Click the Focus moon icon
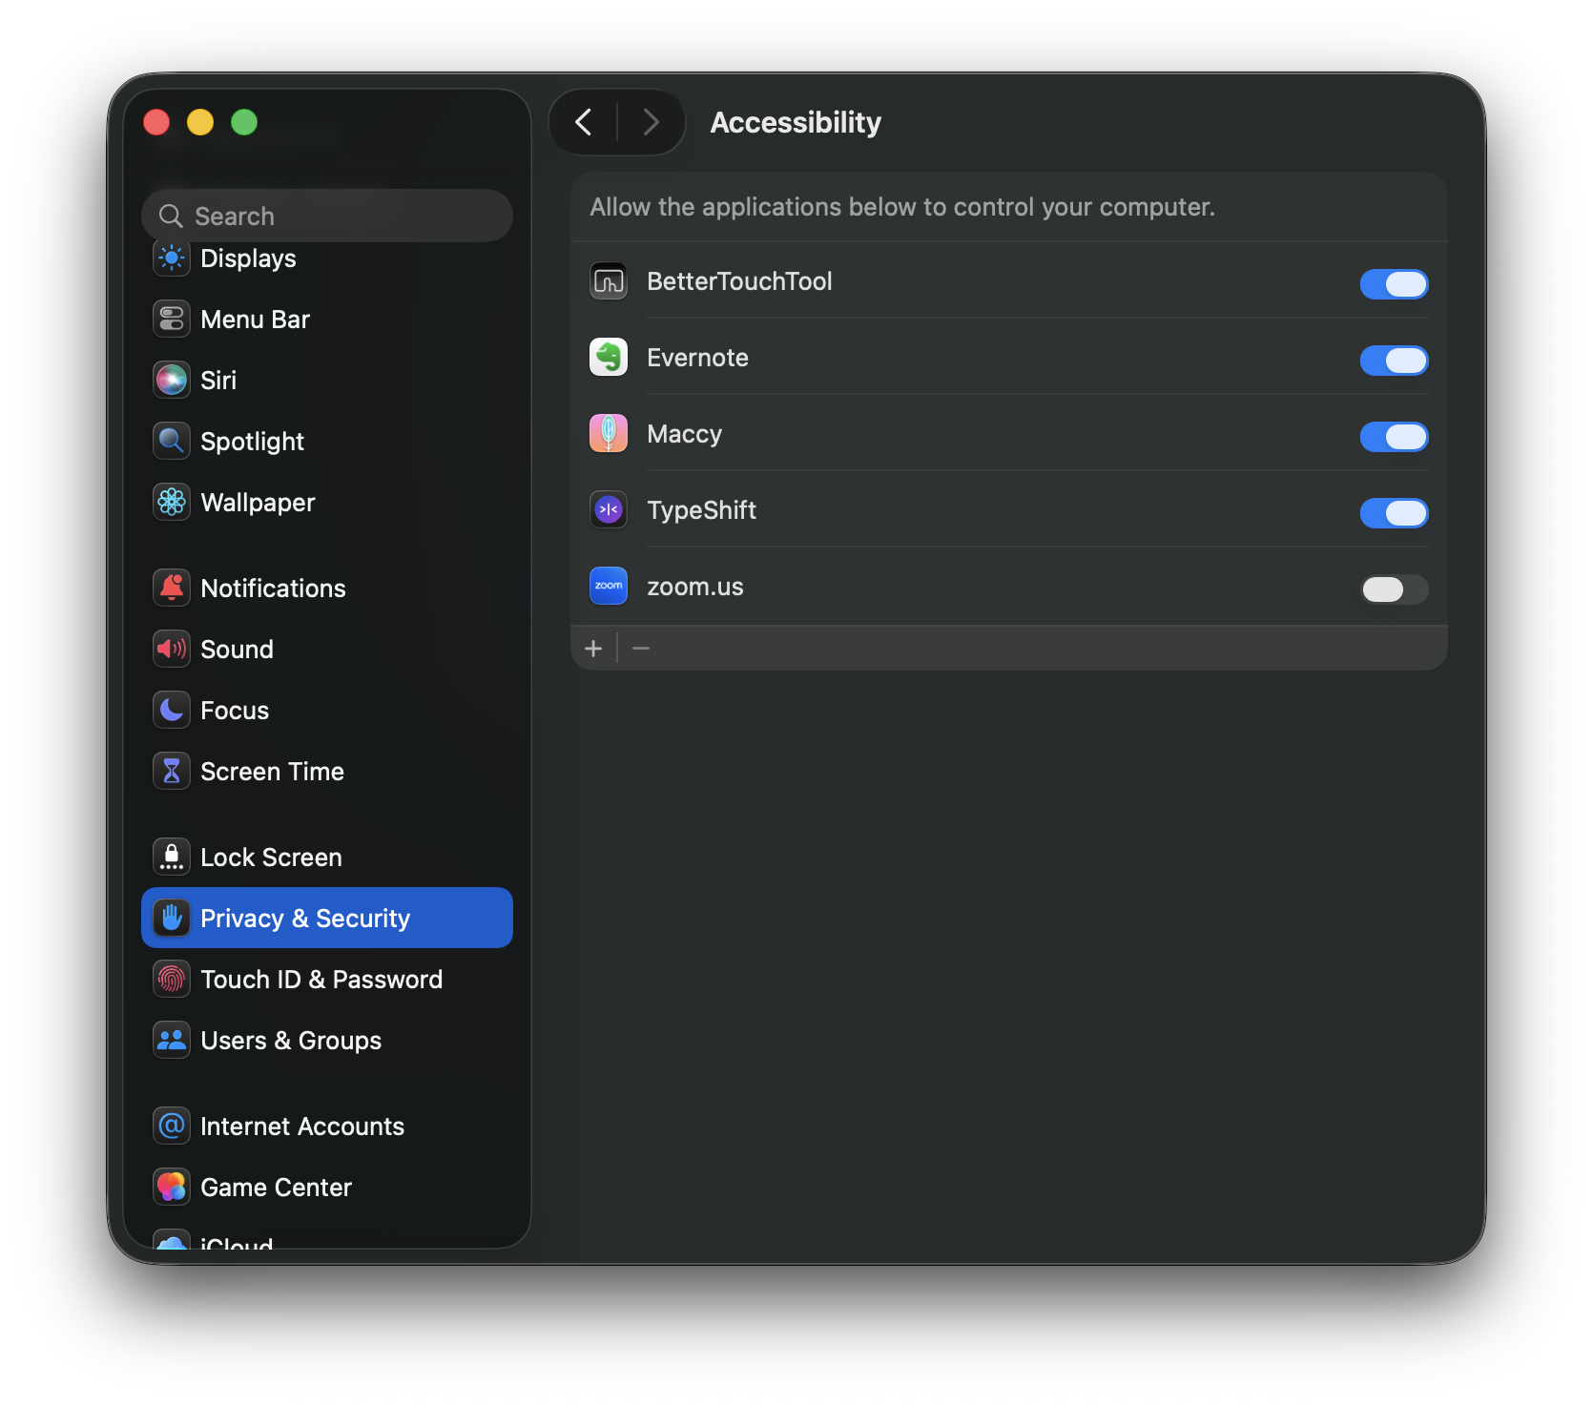Image resolution: width=1593 pixels, height=1406 pixels. [172, 711]
